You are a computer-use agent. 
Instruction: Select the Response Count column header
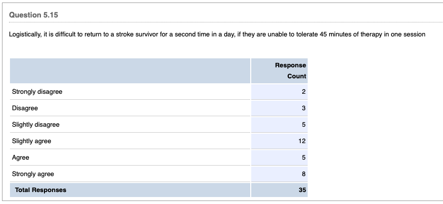291,70
